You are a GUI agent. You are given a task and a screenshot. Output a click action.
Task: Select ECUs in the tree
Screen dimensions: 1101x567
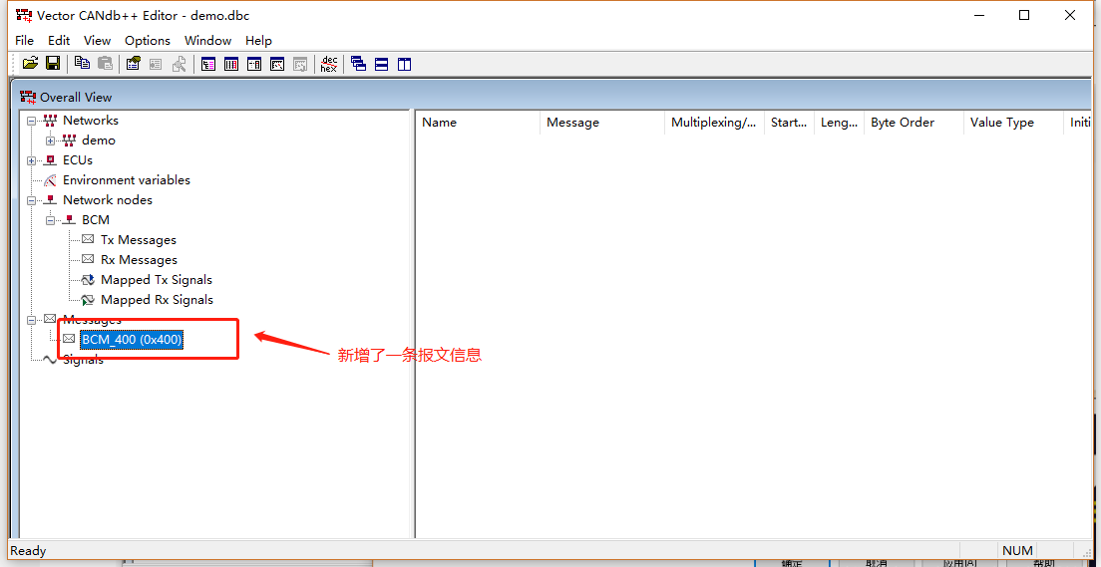click(77, 160)
